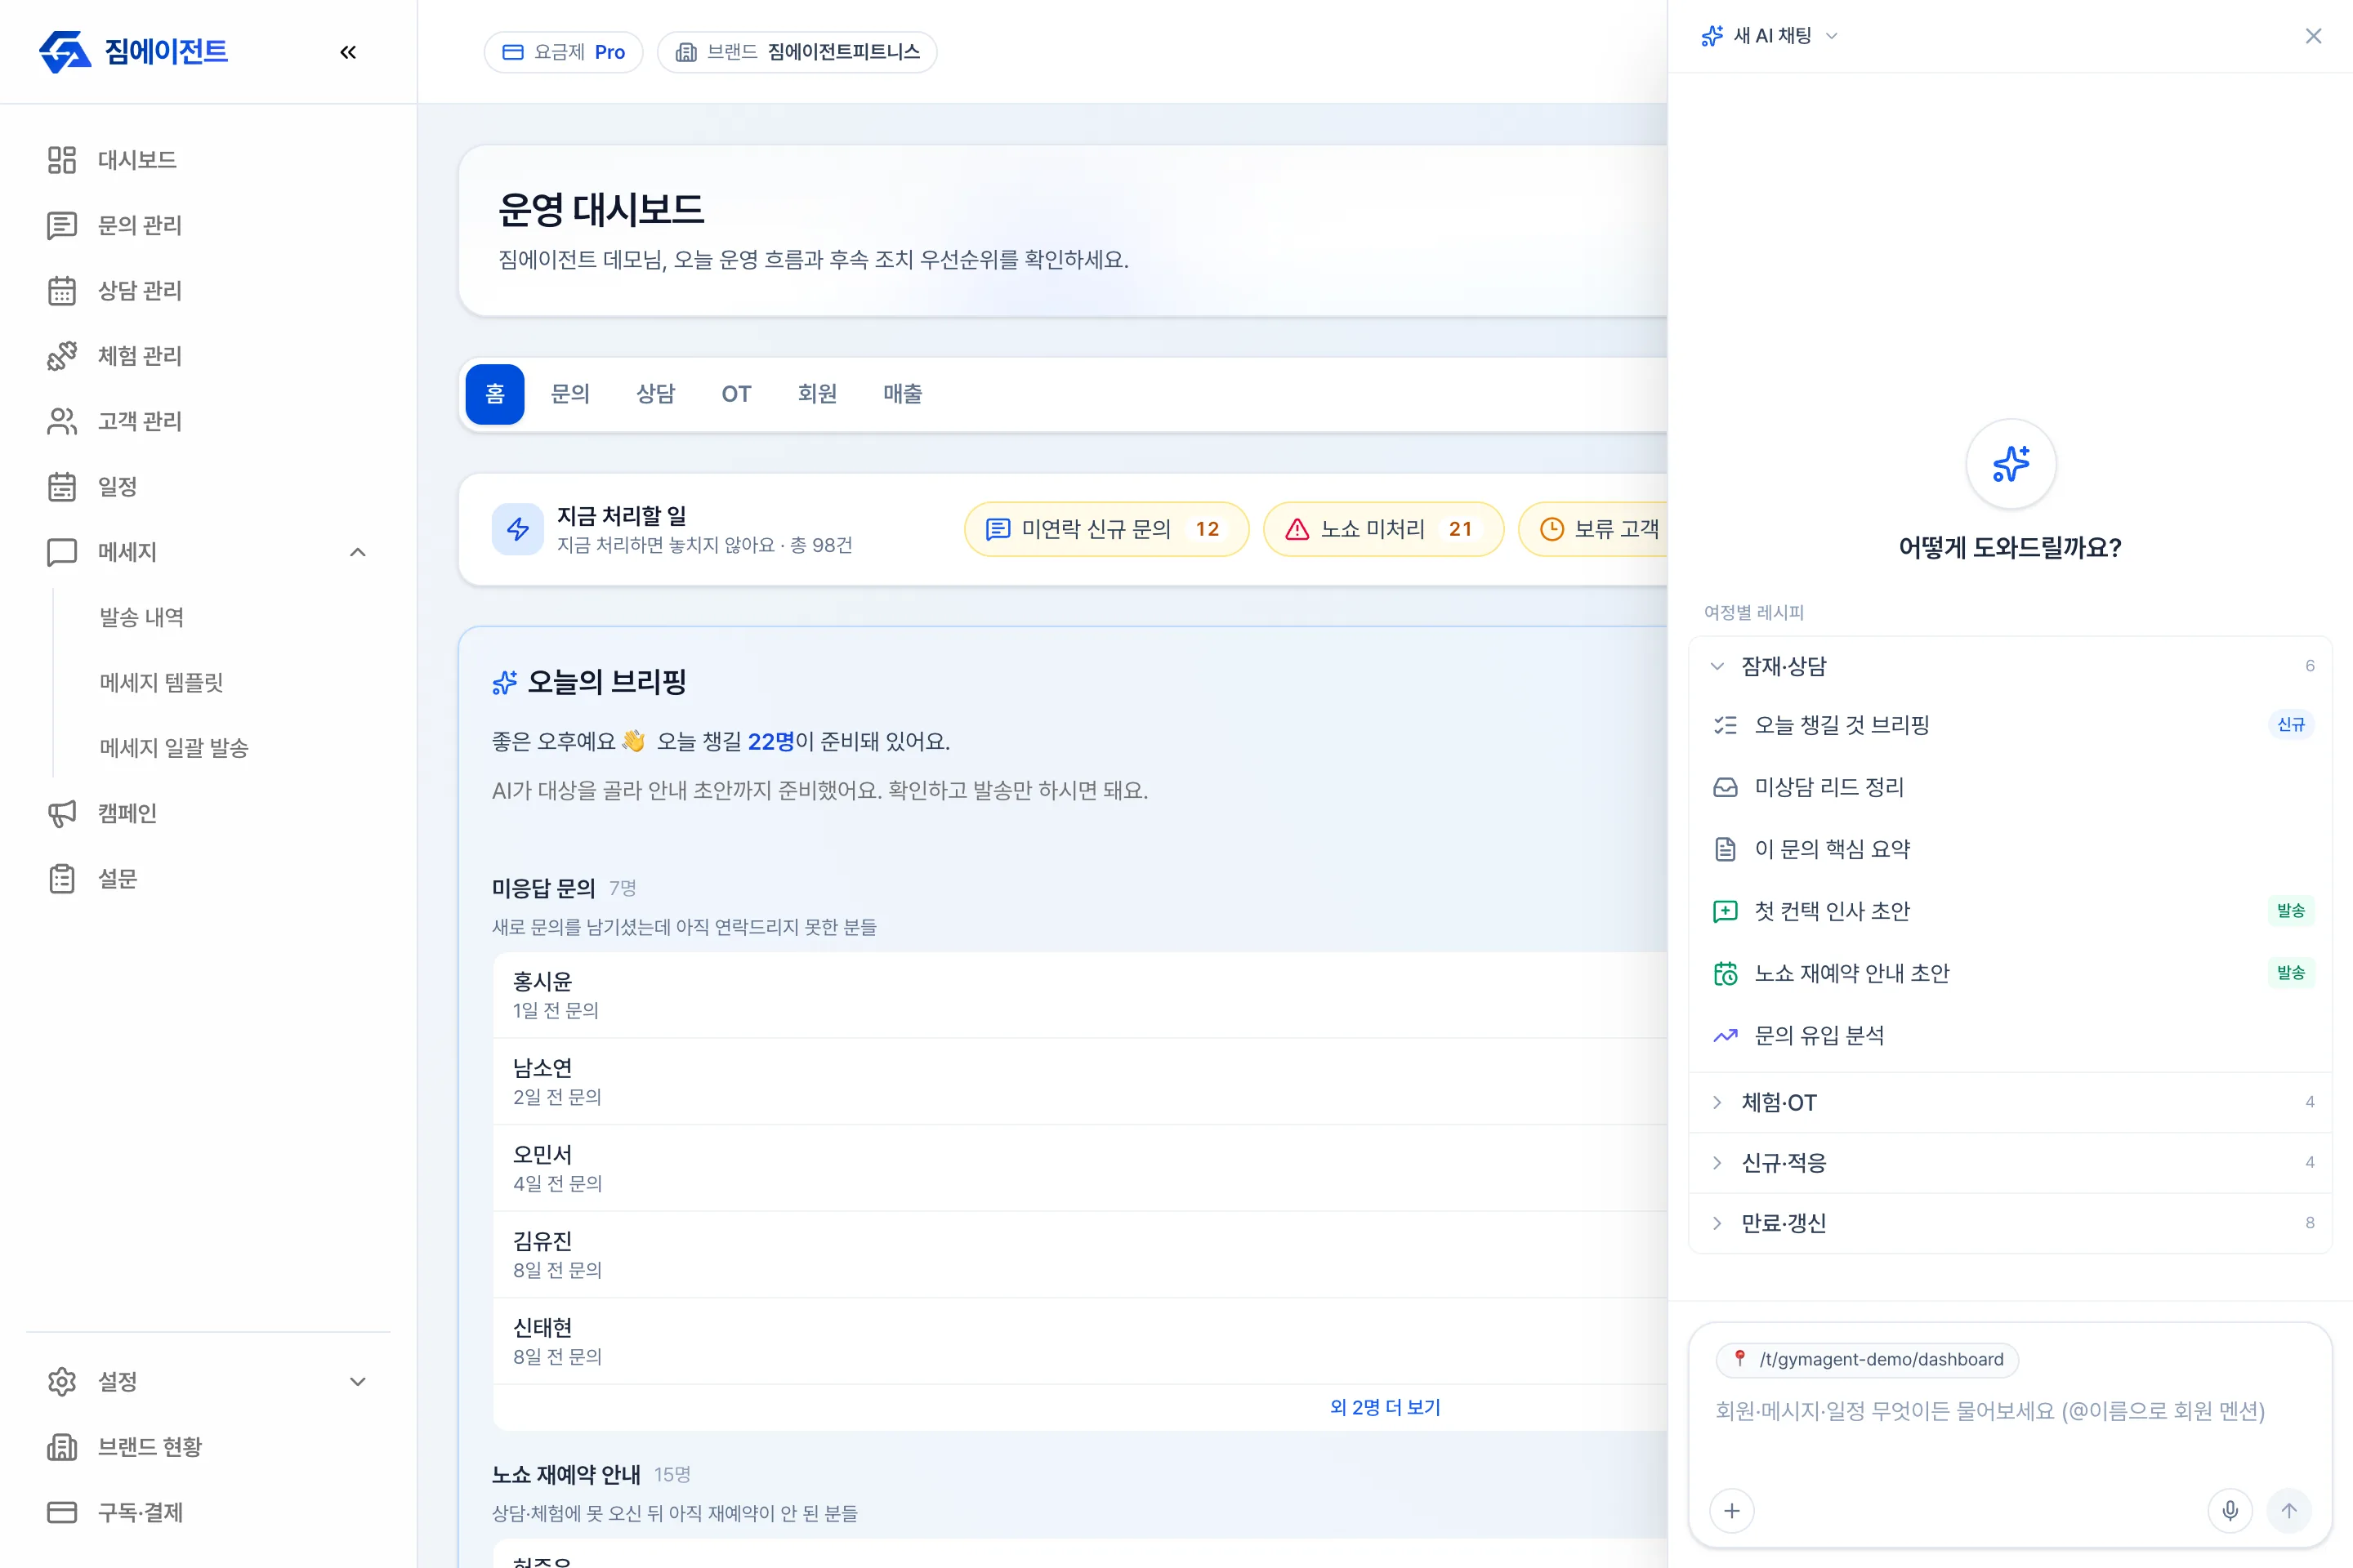Open 홍시윤 inquiry row
Image resolution: width=2353 pixels, height=1568 pixels.
click(x=1080, y=995)
